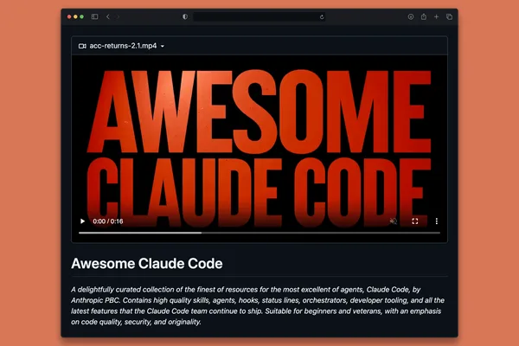Unmute the video audio
This screenshot has width=519, height=346.
394,221
